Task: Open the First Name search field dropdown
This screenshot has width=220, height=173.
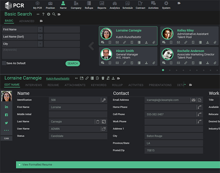Action: 40,30
